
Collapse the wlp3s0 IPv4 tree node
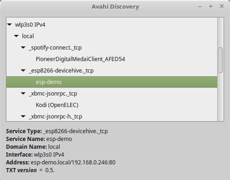click(x=9, y=25)
